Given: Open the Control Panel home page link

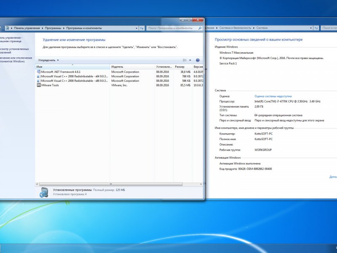Looking at the screenshot, I should click(11, 39).
